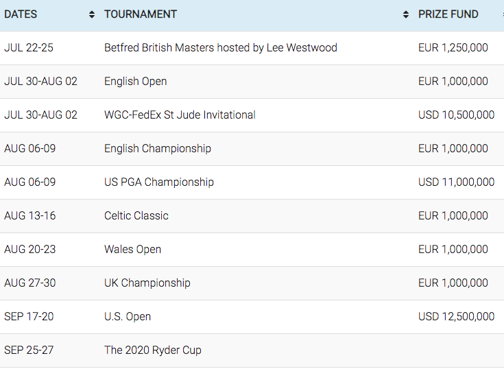Open the U.S. Open tournament
This screenshot has height=369, width=504.
(x=128, y=317)
